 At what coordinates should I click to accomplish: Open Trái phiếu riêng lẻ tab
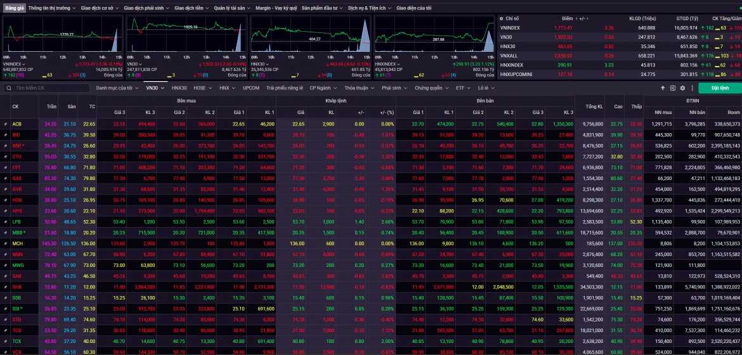coord(284,88)
